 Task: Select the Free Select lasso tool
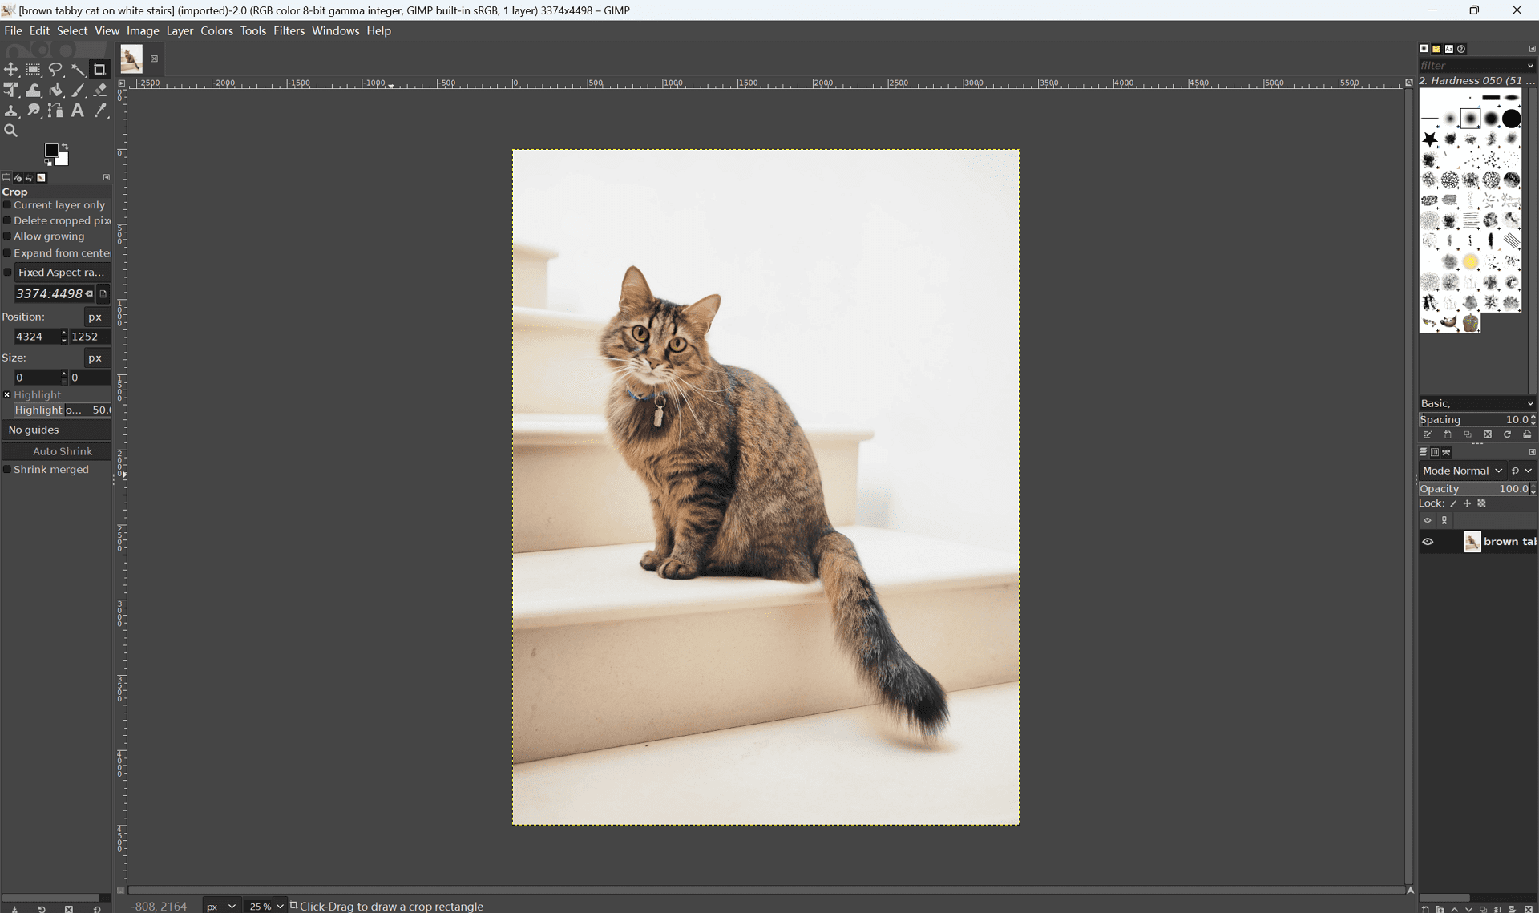[x=55, y=70]
